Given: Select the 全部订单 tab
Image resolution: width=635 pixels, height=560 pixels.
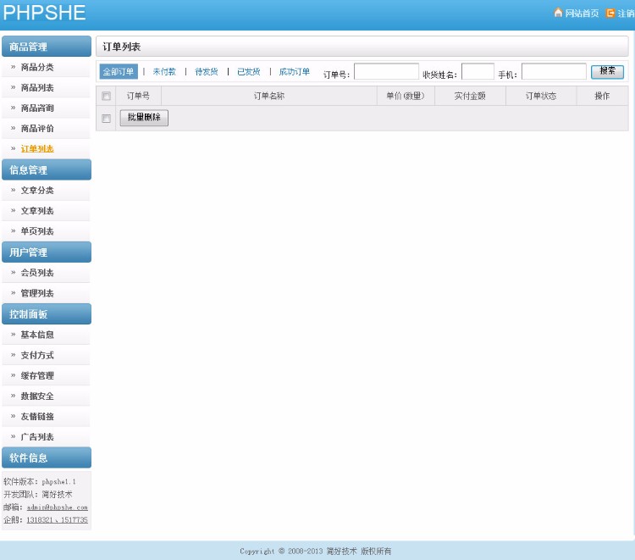Looking at the screenshot, I should click(x=119, y=72).
